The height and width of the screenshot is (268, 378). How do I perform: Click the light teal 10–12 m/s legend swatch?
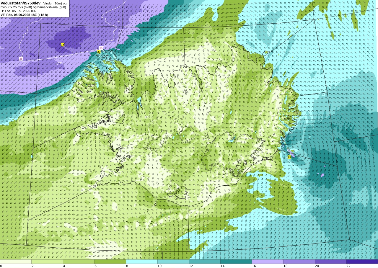(x=173, y=262)
